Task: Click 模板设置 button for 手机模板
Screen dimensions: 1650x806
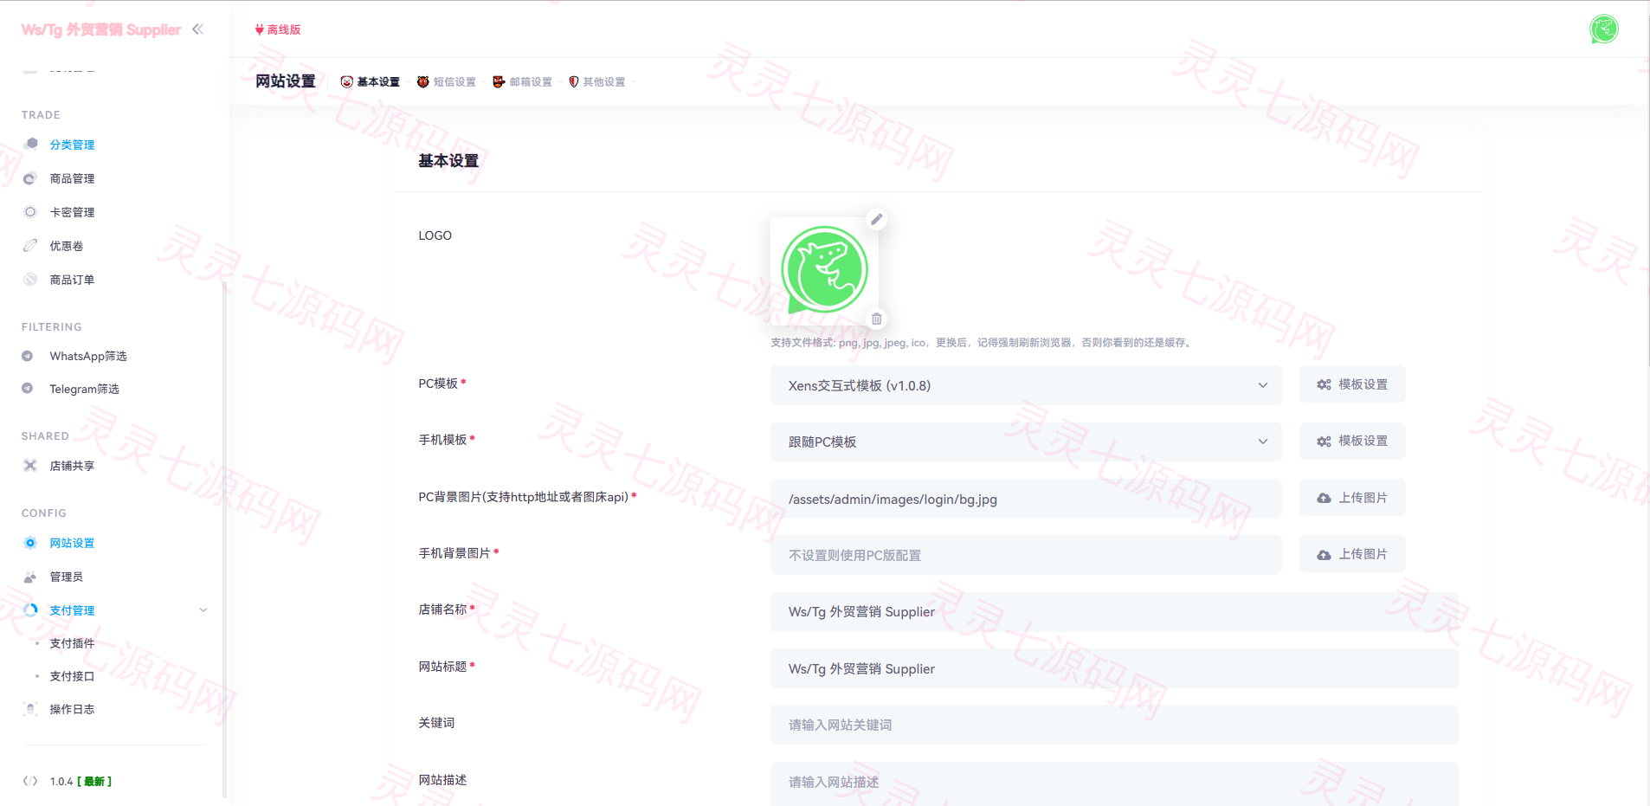Action: point(1352,441)
